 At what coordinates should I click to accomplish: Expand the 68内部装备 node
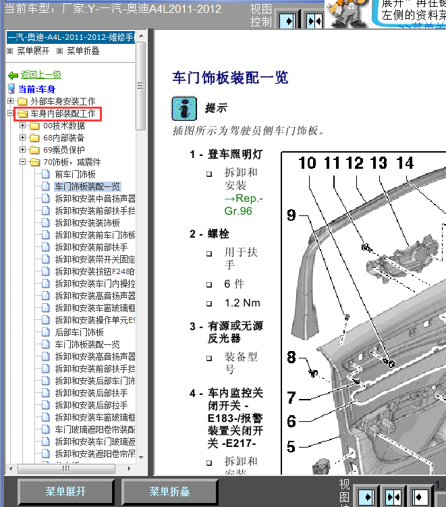pyautogui.click(x=22, y=138)
